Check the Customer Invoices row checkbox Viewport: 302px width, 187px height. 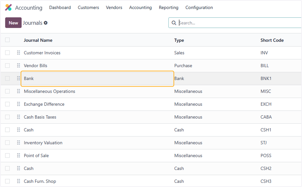pyautogui.click(x=7, y=53)
